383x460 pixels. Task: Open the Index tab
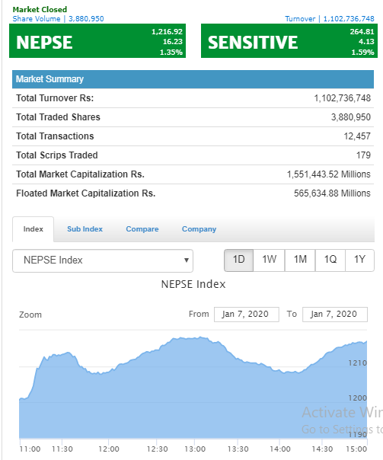pyautogui.click(x=34, y=229)
